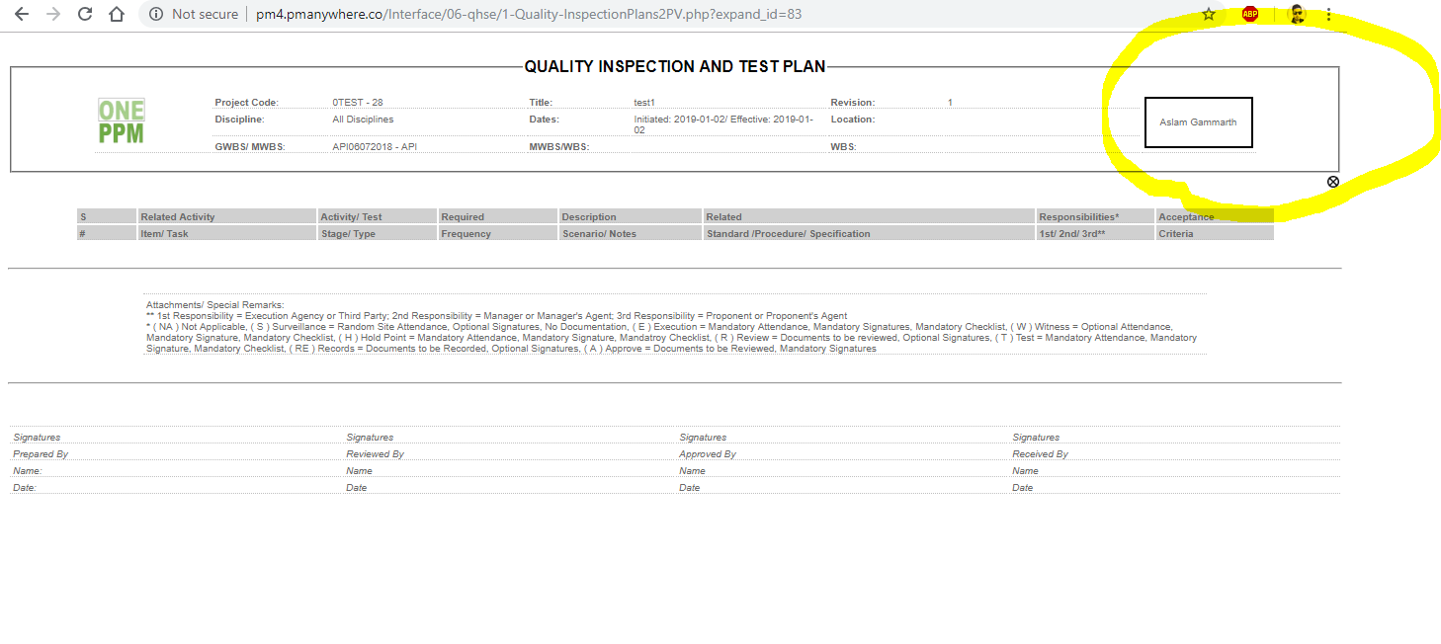Reload the page with refresh icon
Screen dimensions: 1441x644
85,14
